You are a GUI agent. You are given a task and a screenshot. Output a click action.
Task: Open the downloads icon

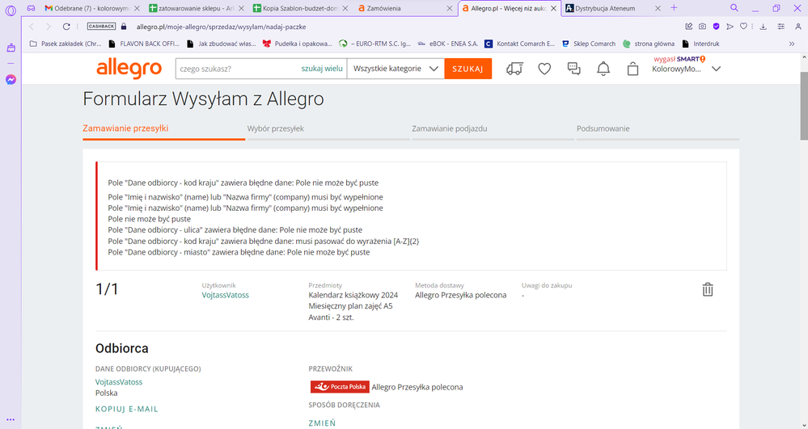click(x=764, y=27)
